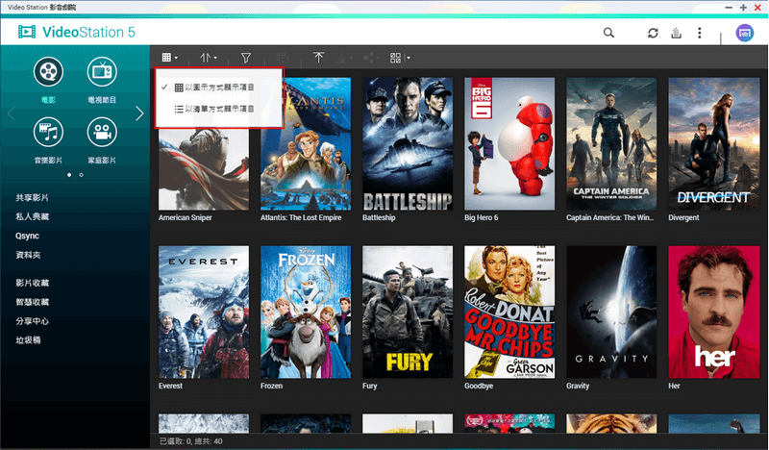Select the Fury movie poster
The width and height of the screenshot is (769, 450).
coord(408,312)
